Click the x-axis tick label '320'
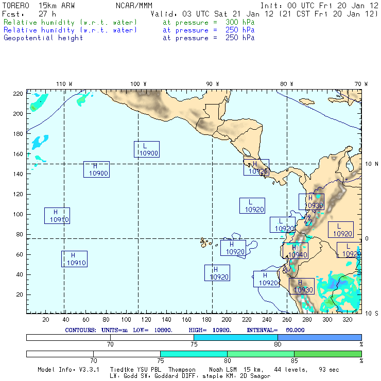 click(347, 320)
